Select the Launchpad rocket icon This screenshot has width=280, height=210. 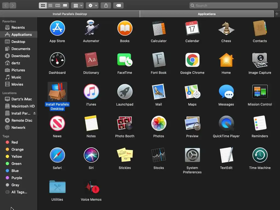pos(125,92)
